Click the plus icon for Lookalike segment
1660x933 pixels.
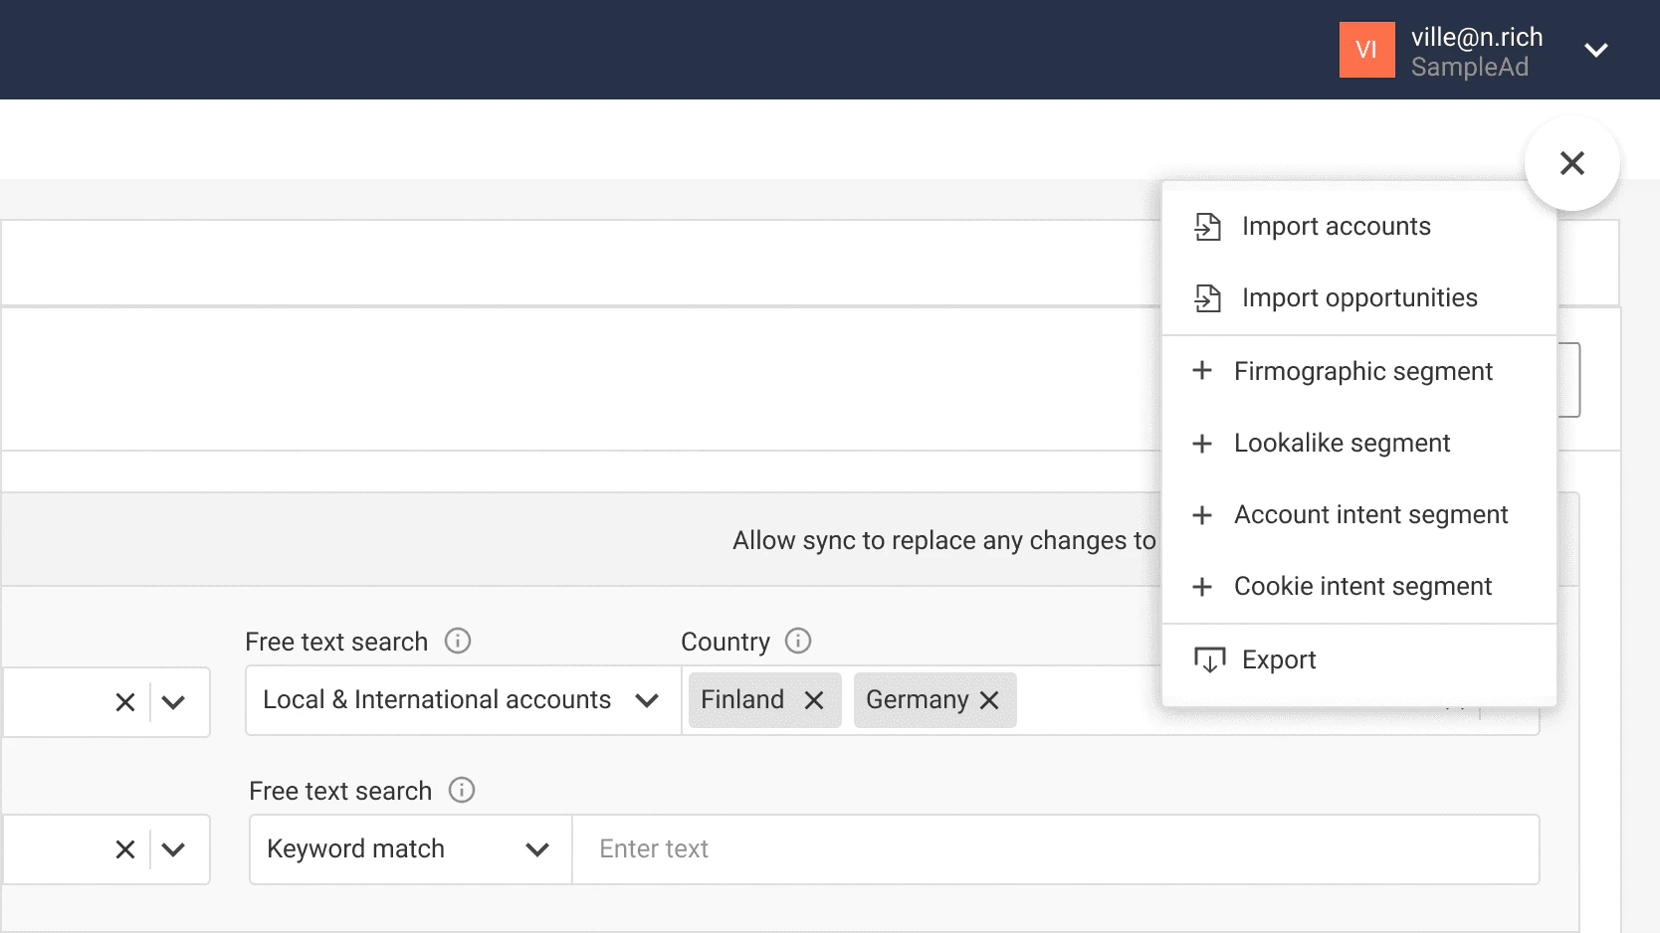coord(1203,443)
